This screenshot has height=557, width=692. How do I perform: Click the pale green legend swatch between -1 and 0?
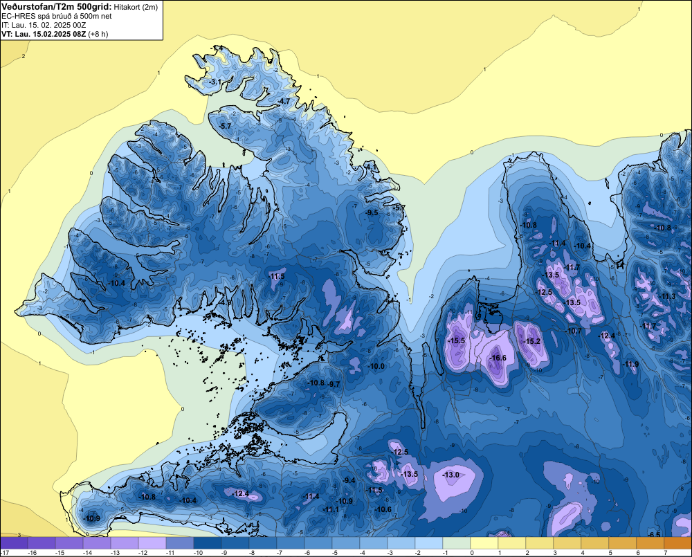[x=457, y=543]
